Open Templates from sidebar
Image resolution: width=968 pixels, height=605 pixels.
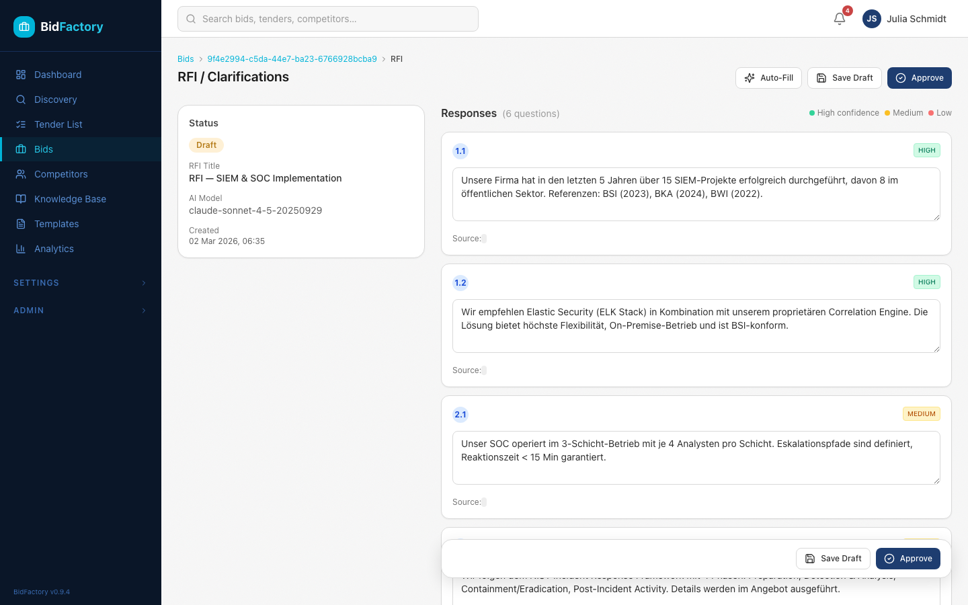pos(81,224)
